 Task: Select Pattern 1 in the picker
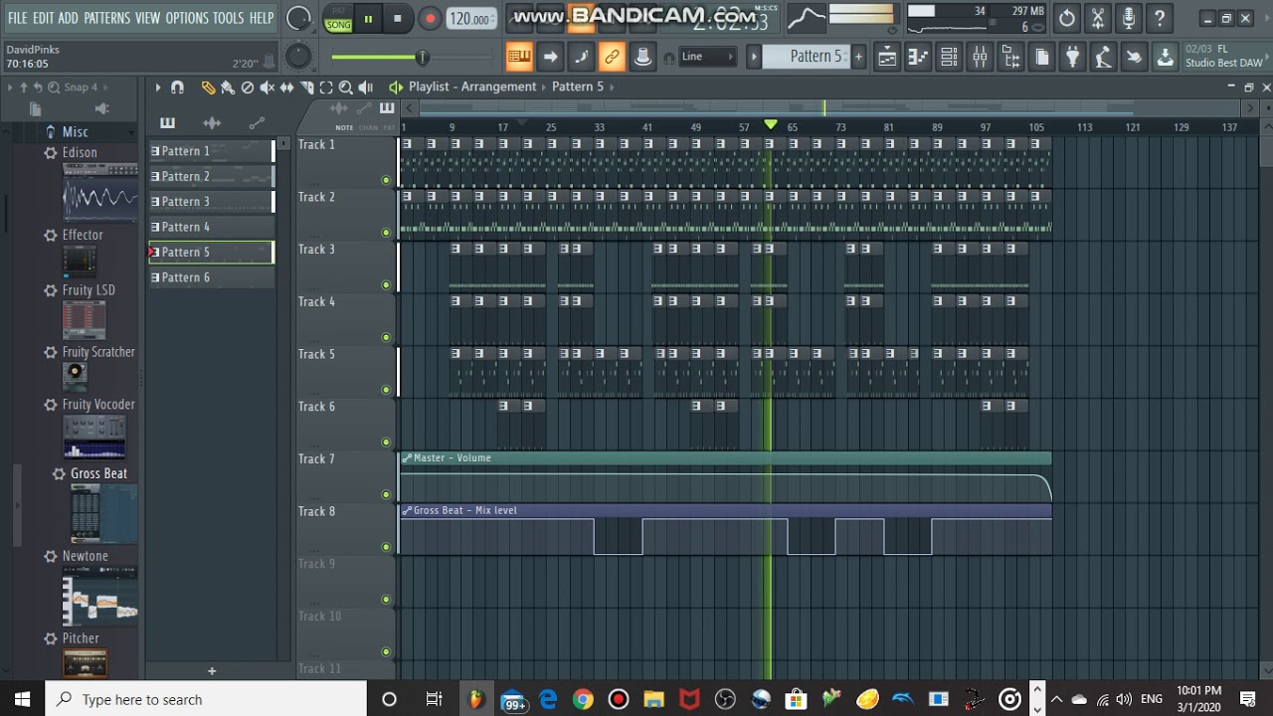click(x=211, y=151)
